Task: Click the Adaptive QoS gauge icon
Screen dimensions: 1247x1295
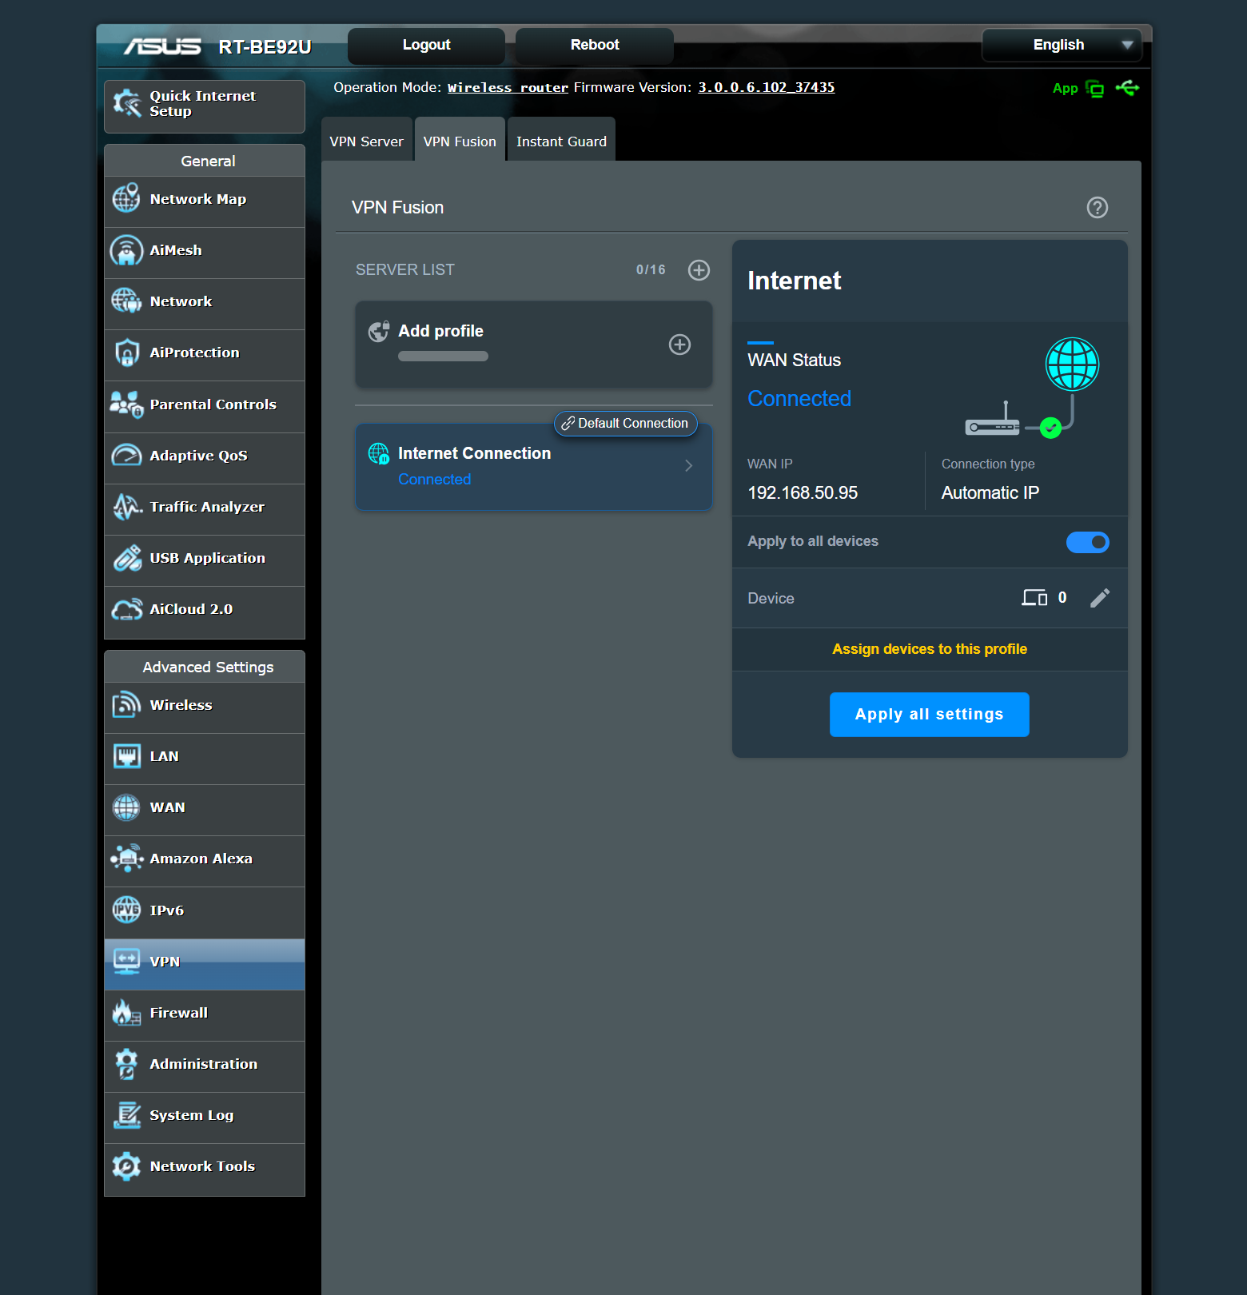Action: click(x=126, y=456)
